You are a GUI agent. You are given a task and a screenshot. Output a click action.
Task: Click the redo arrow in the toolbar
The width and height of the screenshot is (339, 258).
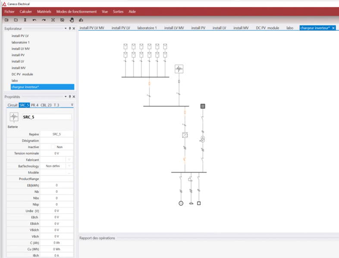point(44,20)
